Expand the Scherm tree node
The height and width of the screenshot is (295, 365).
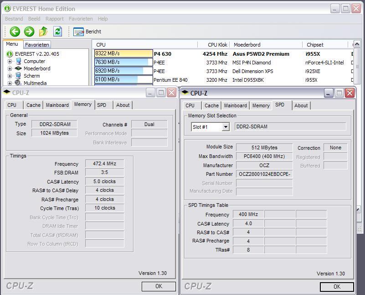10,76
